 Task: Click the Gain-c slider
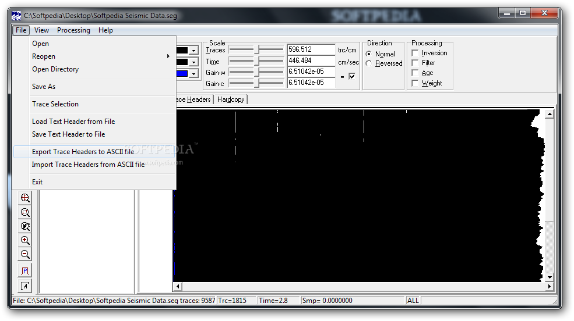click(x=256, y=83)
